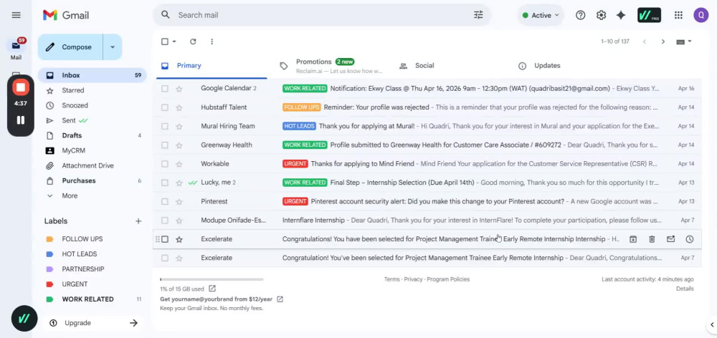Viewport: 717px width, 338px height.
Task: Expand Compose options dropdown arrow
Action: pyautogui.click(x=113, y=47)
